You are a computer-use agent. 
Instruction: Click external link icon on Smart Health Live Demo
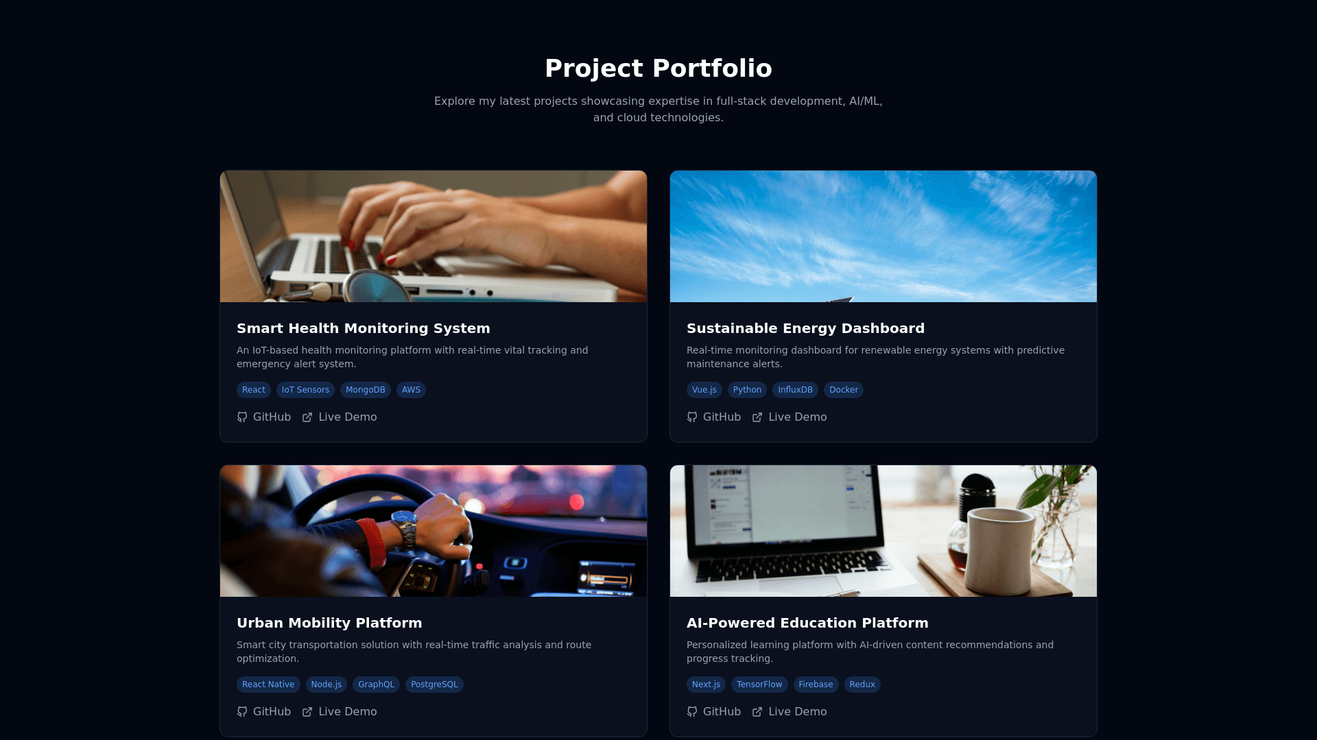click(x=307, y=417)
